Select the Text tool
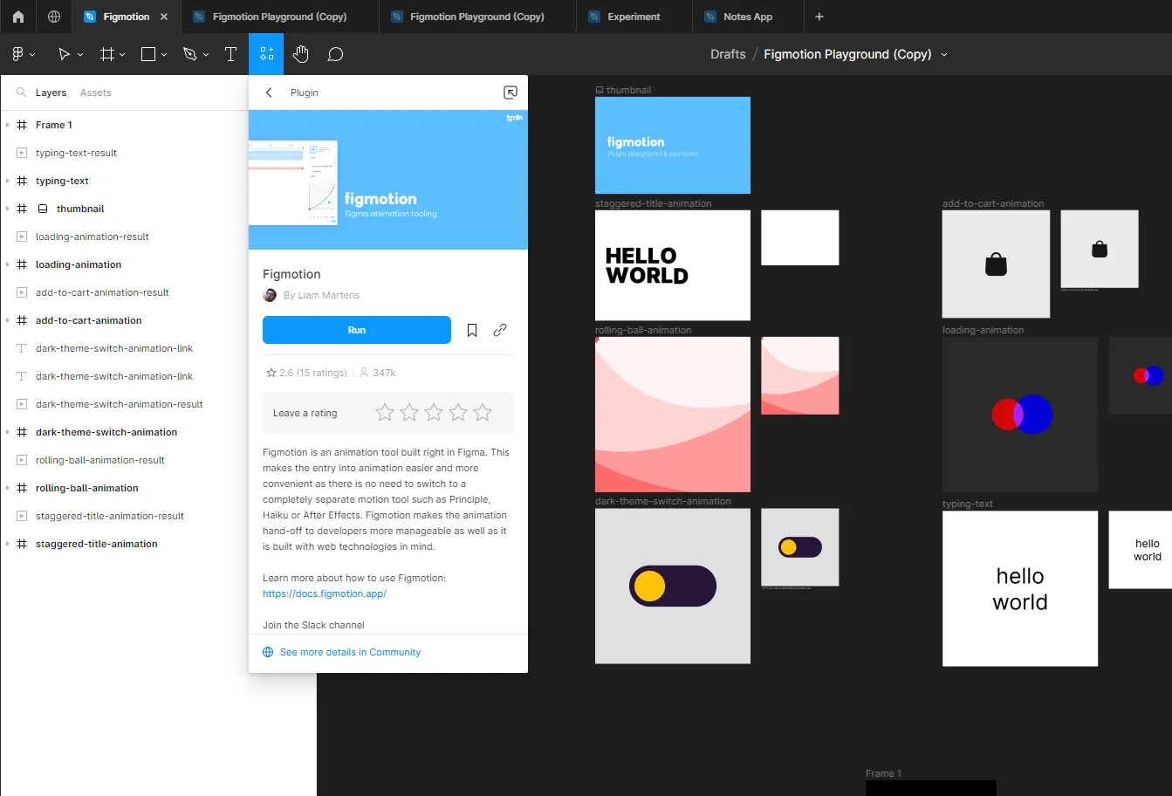 (x=231, y=54)
